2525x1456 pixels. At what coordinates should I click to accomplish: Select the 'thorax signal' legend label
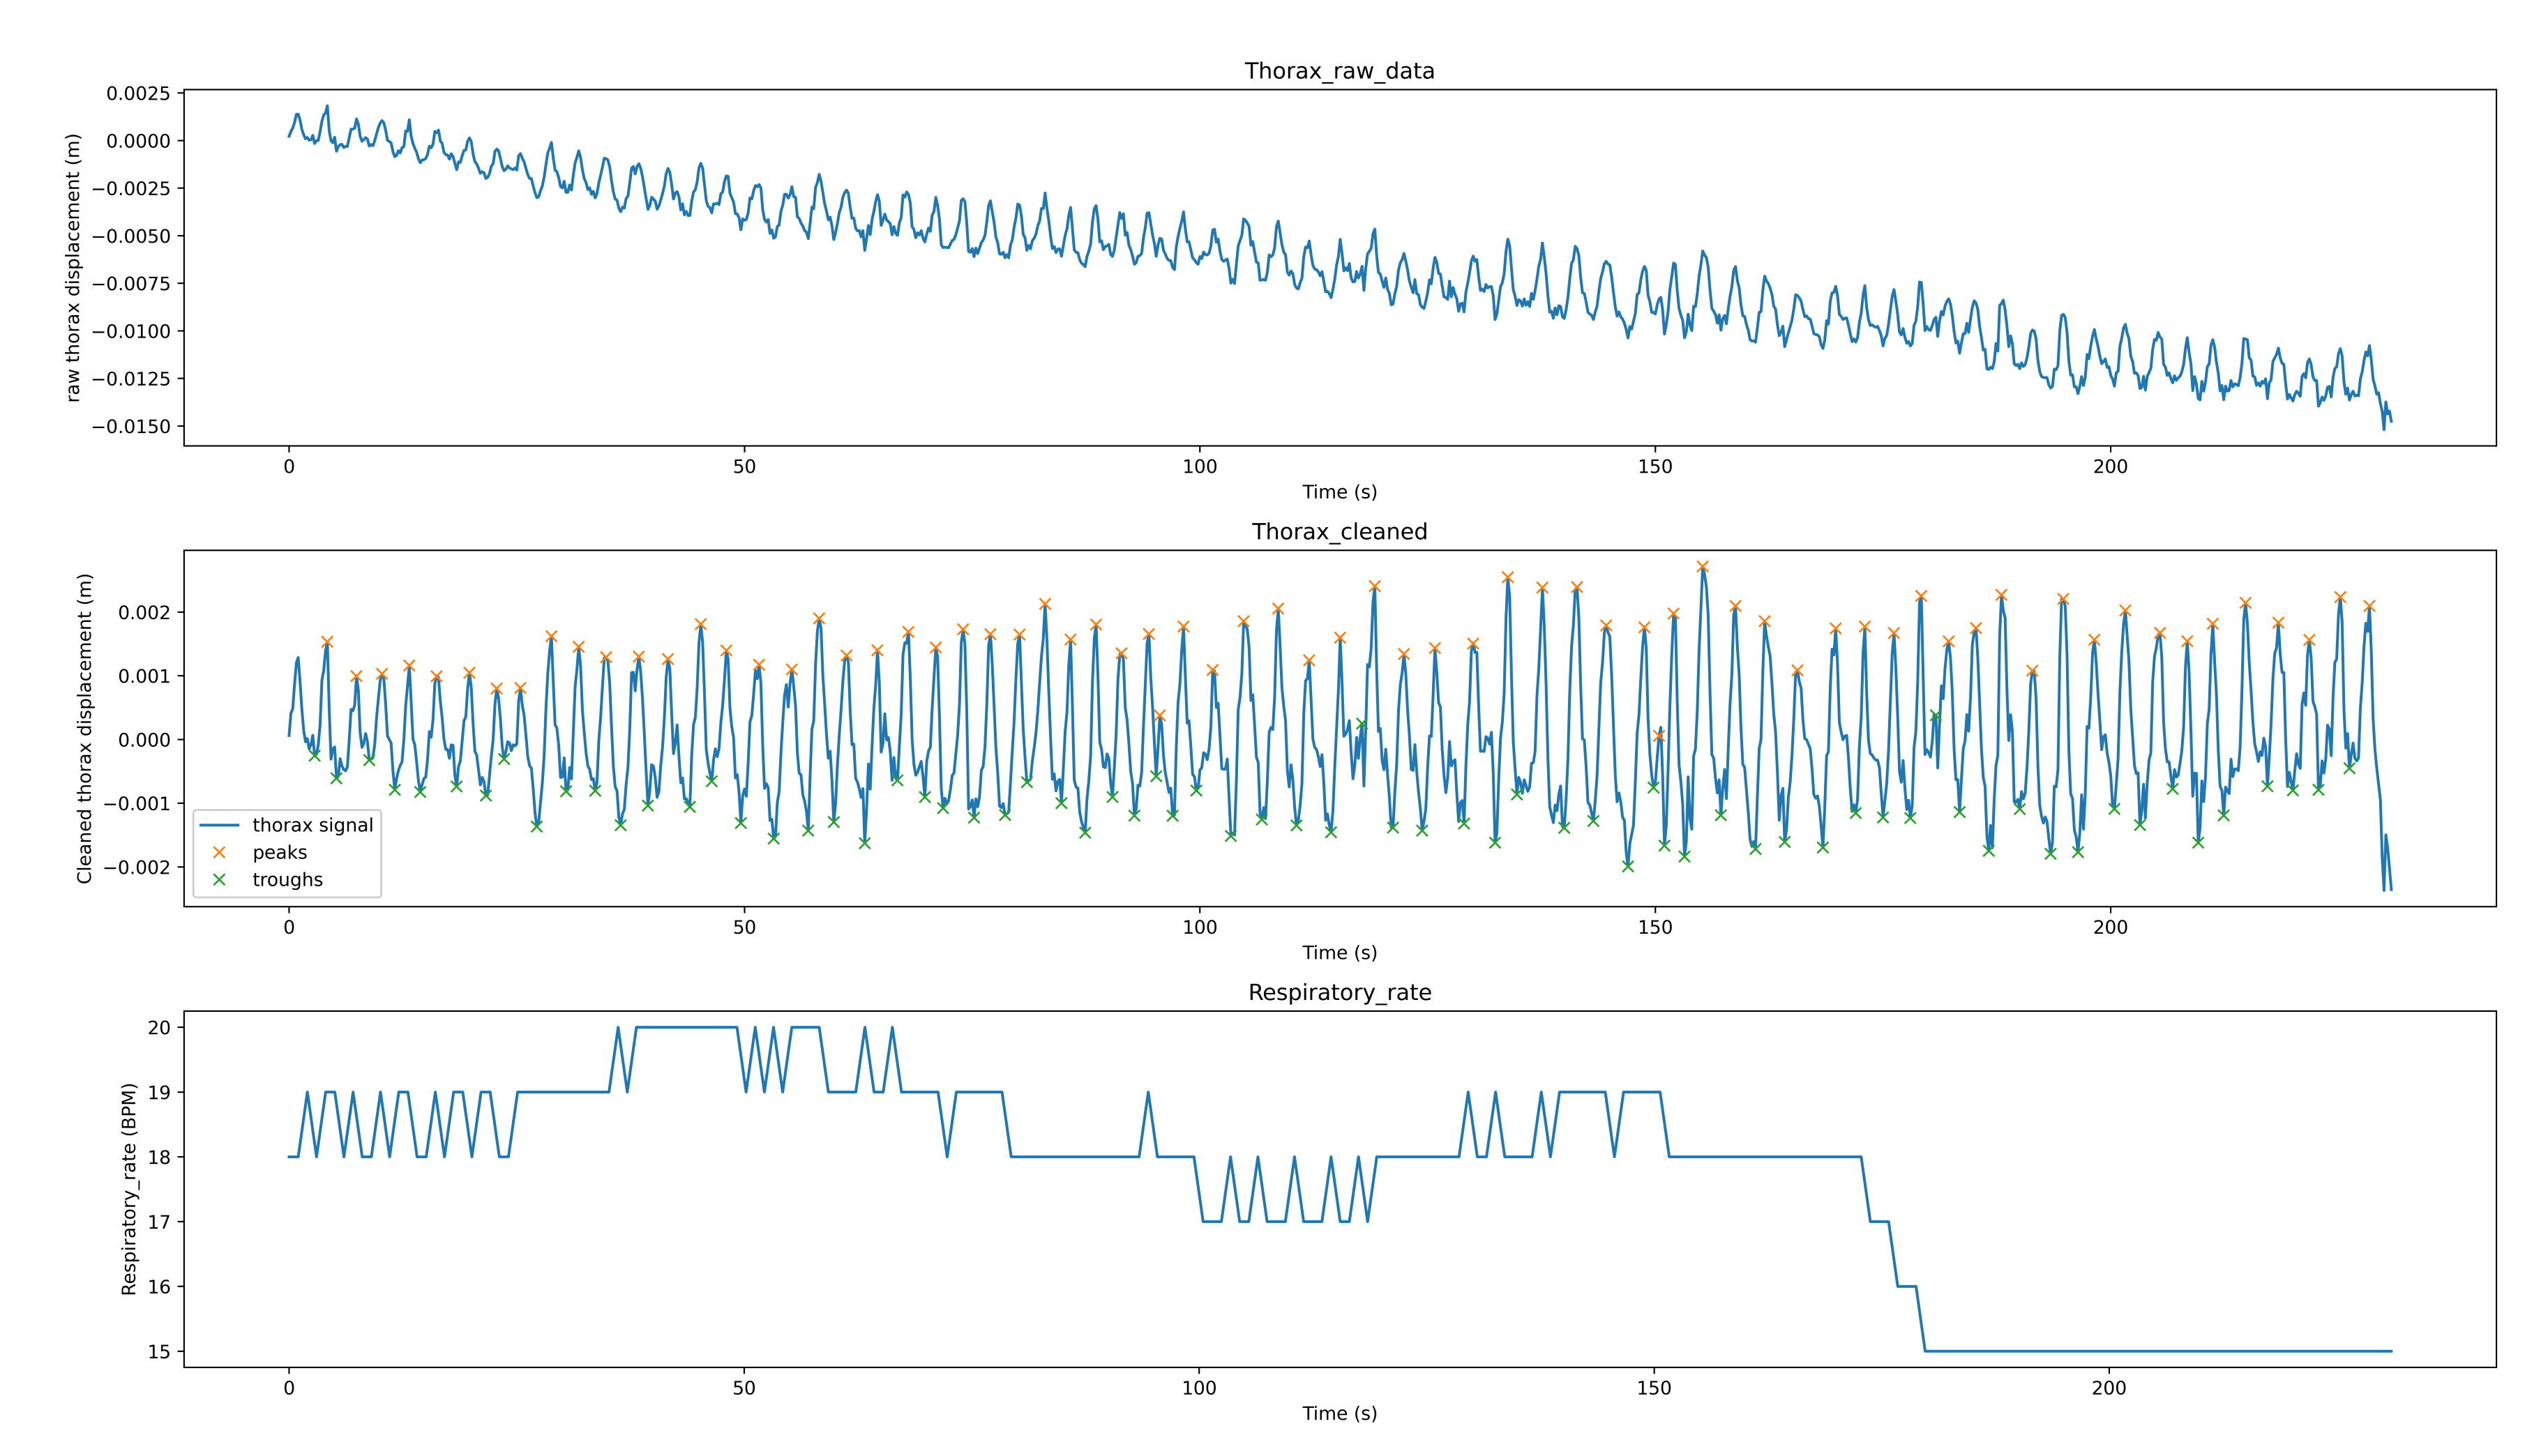312,825
